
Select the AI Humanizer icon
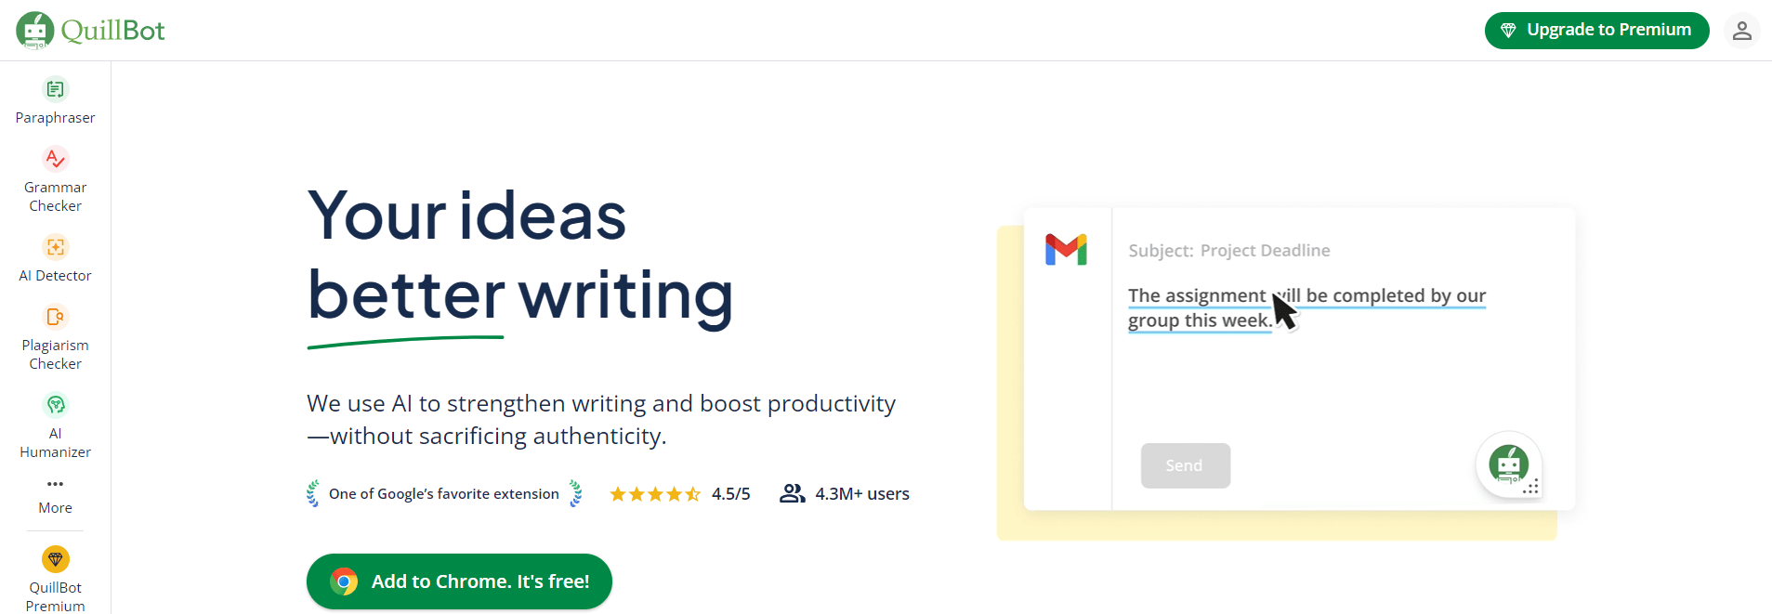[x=56, y=405]
